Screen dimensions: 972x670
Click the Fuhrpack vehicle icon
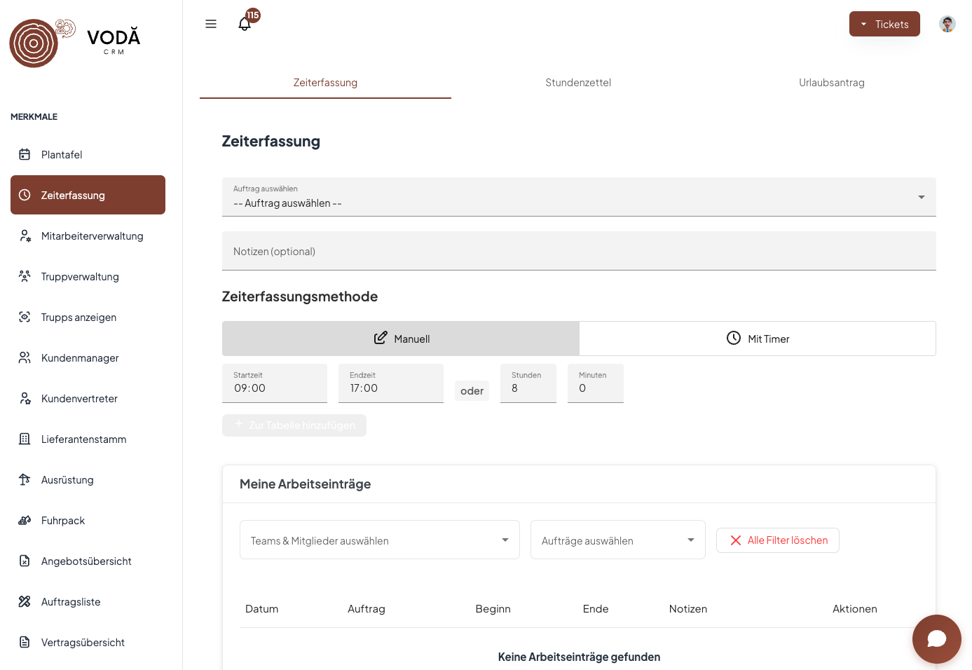click(x=25, y=521)
